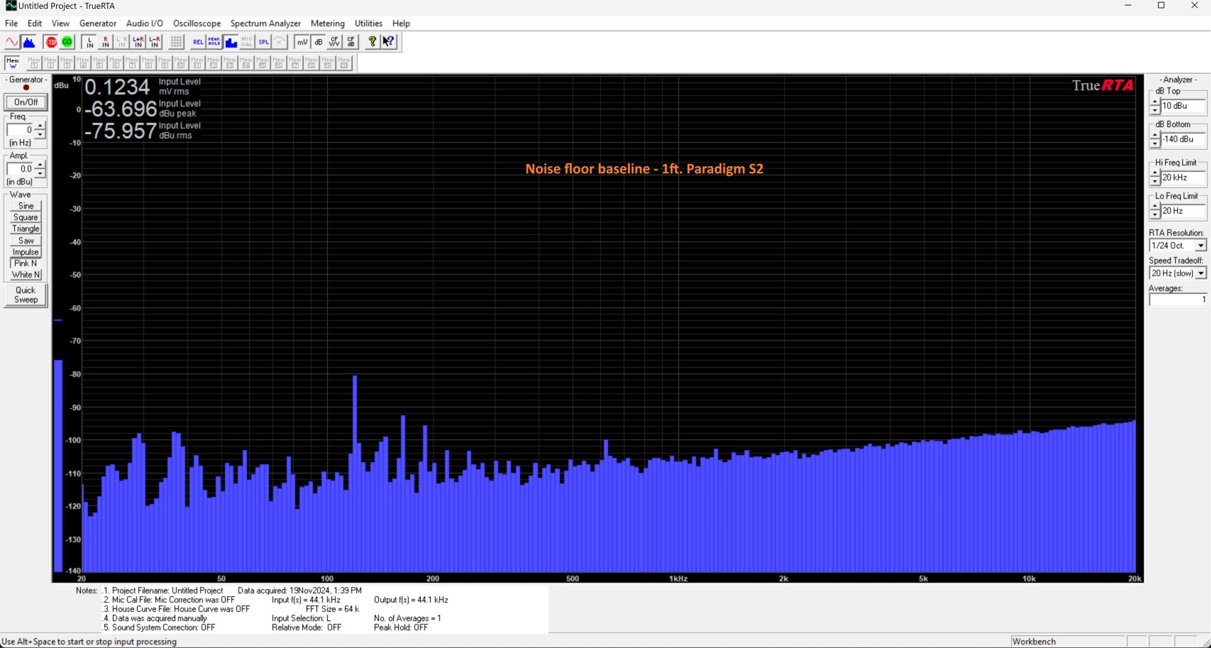This screenshot has height=648, width=1211.
Task: Click the Ampl spinner arrows
Action: [40, 169]
